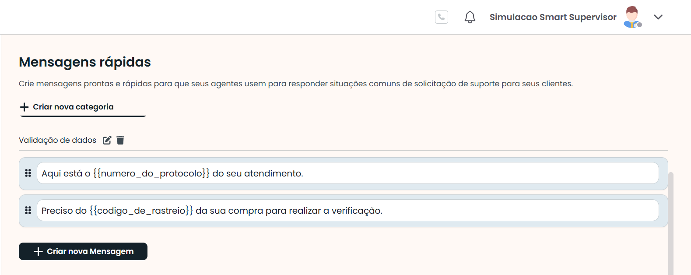Viewport: 691px width, 275px height.
Task: Delete the Validação de dados category
Action: 120,140
